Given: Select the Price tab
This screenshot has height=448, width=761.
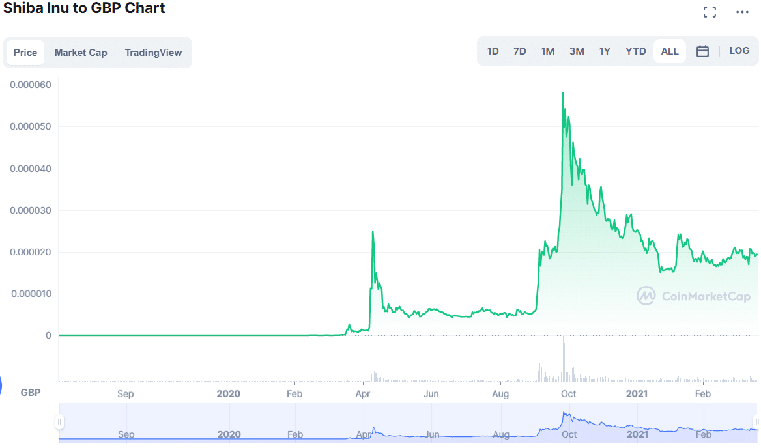Looking at the screenshot, I should pos(25,52).
